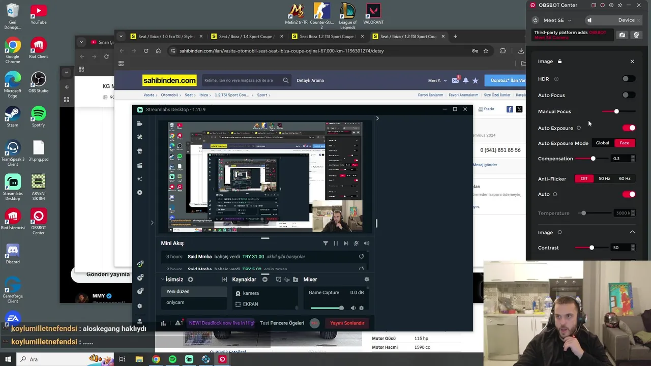Open Spotify from the taskbar
Viewport: 651px width, 366px height.
coord(172,359)
